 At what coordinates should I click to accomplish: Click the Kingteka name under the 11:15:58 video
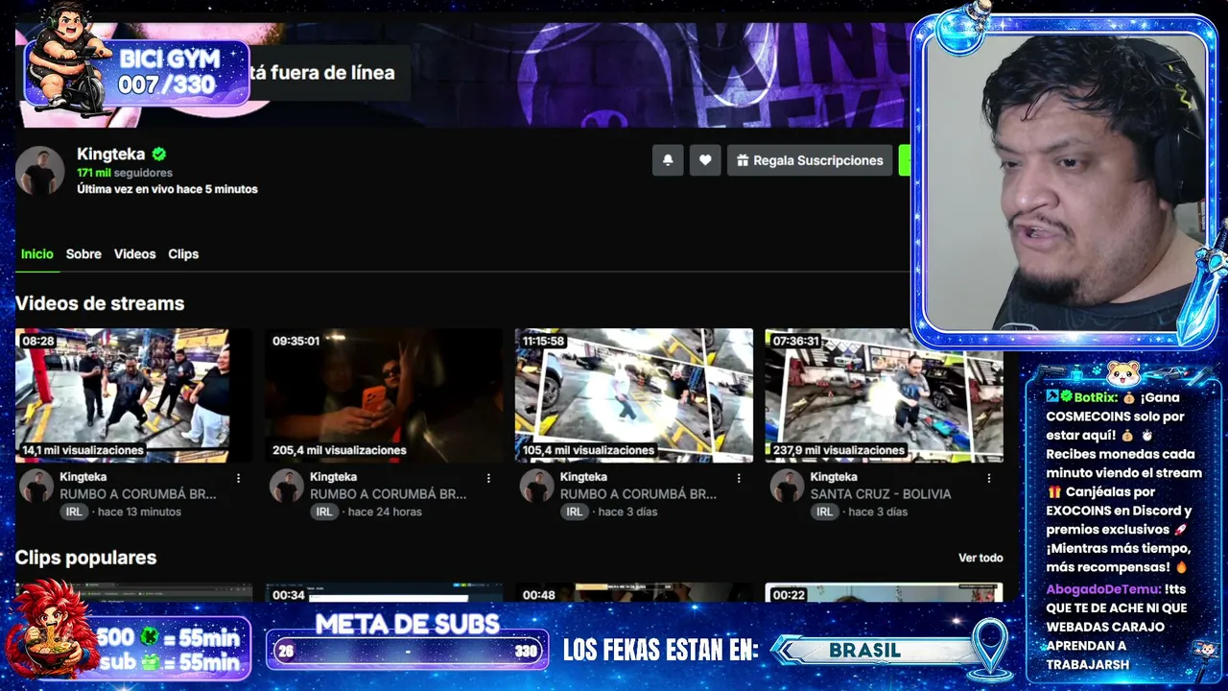pos(583,477)
